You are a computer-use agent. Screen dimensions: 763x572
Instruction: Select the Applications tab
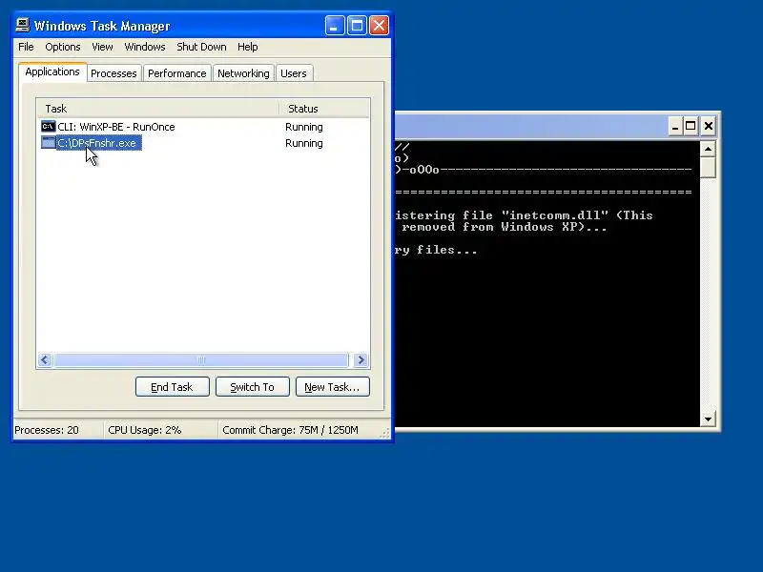click(52, 72)
